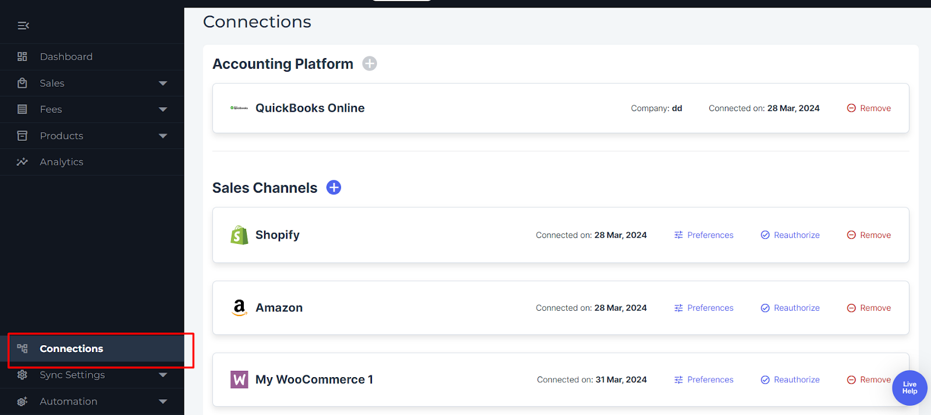The width and height of the screenshot is (931, 415).
Task: Expand the Sales menu arrow
Action: (163, 83)
